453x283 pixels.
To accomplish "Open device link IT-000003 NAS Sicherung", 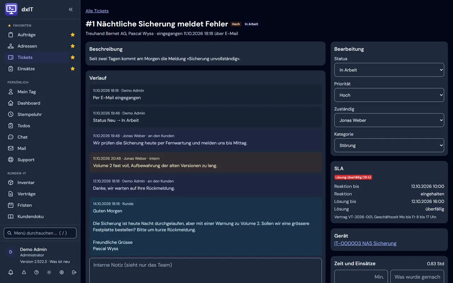I will (365, 243).
